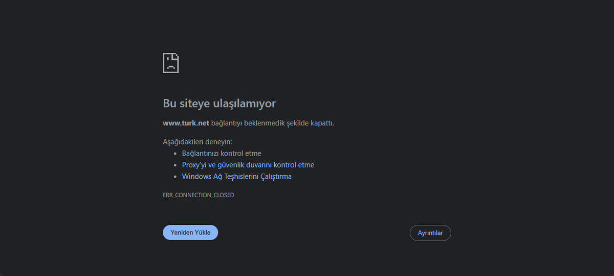This screenshot has height=276, width=614.
Task: Click the Bağlantınızı kontrol etme suggestion
Action: 222,153
